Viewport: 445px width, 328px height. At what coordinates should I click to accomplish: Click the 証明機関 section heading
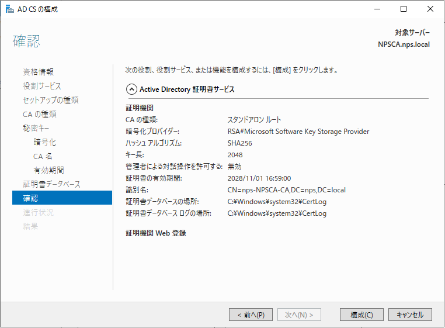[140, 108]
